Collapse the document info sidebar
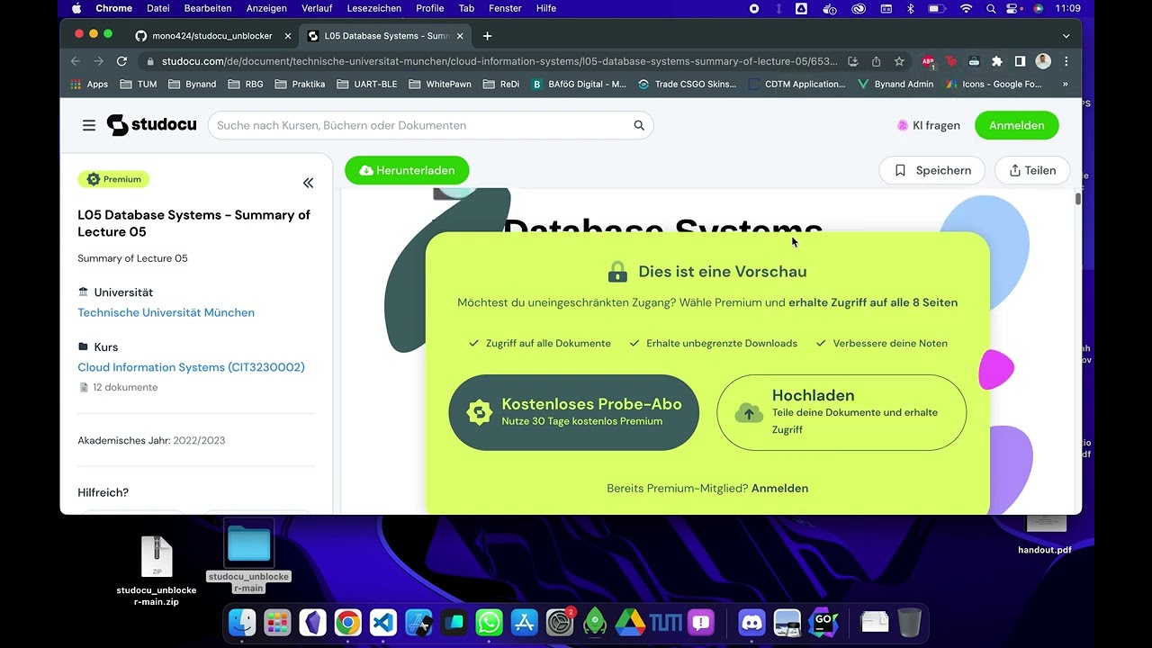Image resolution: width=1152 pixels, height=648 pixels. pos(308,183)
